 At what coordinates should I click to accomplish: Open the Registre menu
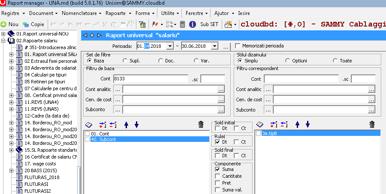coord(13,13)
